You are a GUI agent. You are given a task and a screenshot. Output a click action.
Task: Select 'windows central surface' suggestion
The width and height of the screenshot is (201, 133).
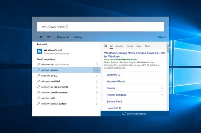coord(66,103)
